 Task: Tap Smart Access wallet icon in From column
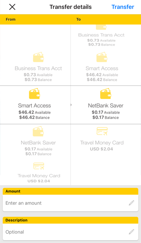pyautogui.click(x=34, y=94)
